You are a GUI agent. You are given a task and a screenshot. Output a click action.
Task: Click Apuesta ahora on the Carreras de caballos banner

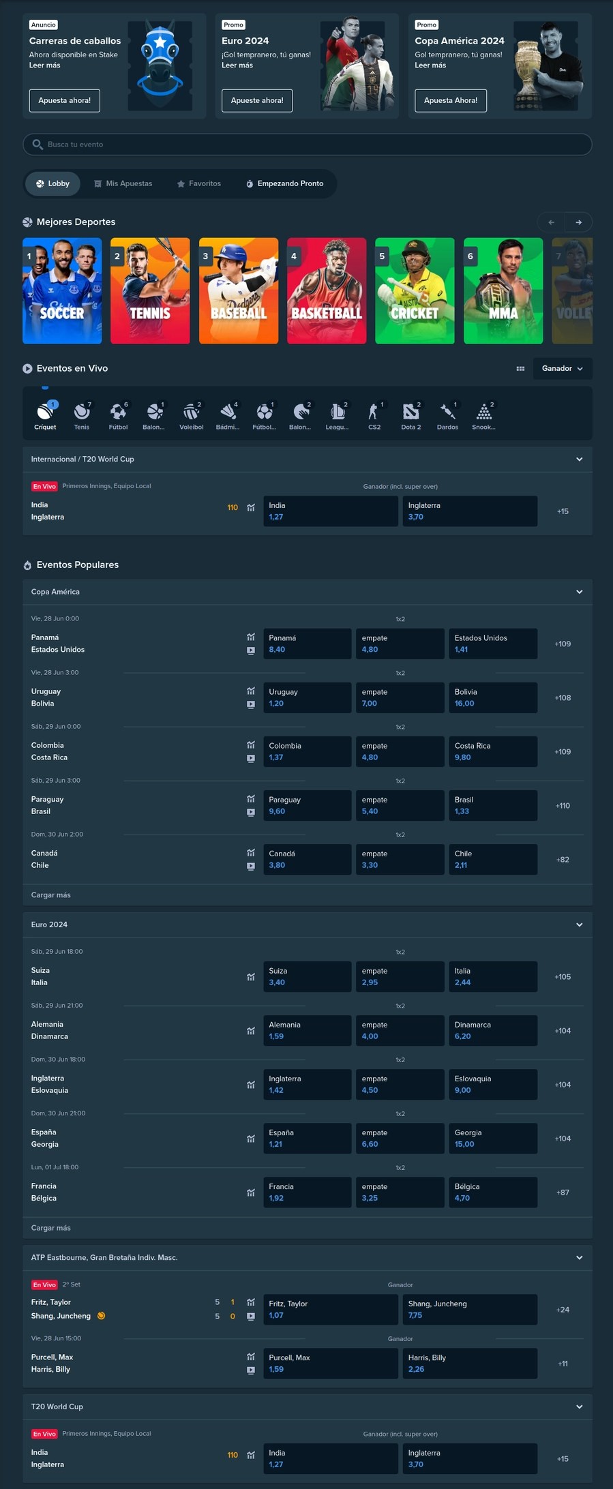click(x=65, y=101)
